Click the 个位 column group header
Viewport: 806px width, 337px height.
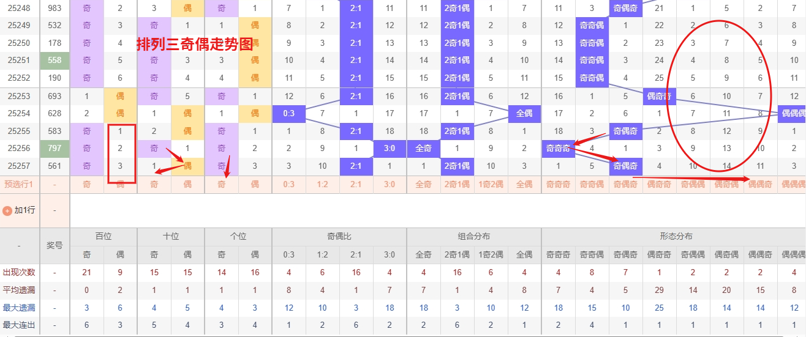238,237
